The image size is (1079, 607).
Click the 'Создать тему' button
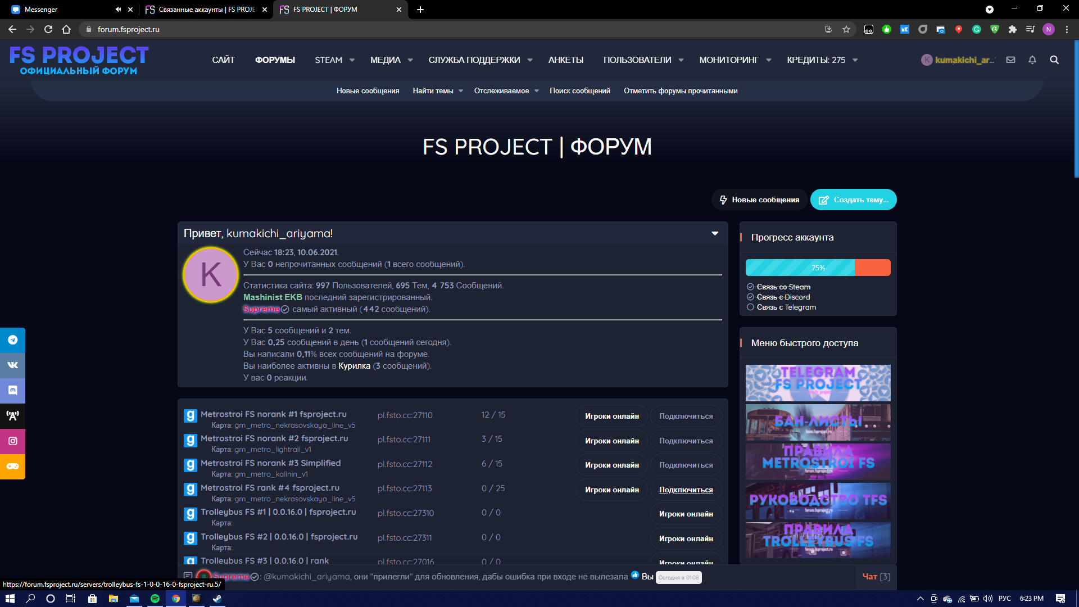point(853,200)
